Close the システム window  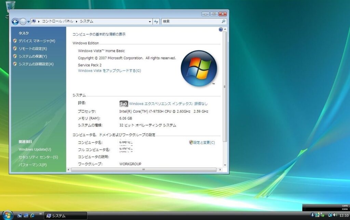[223, 14]
